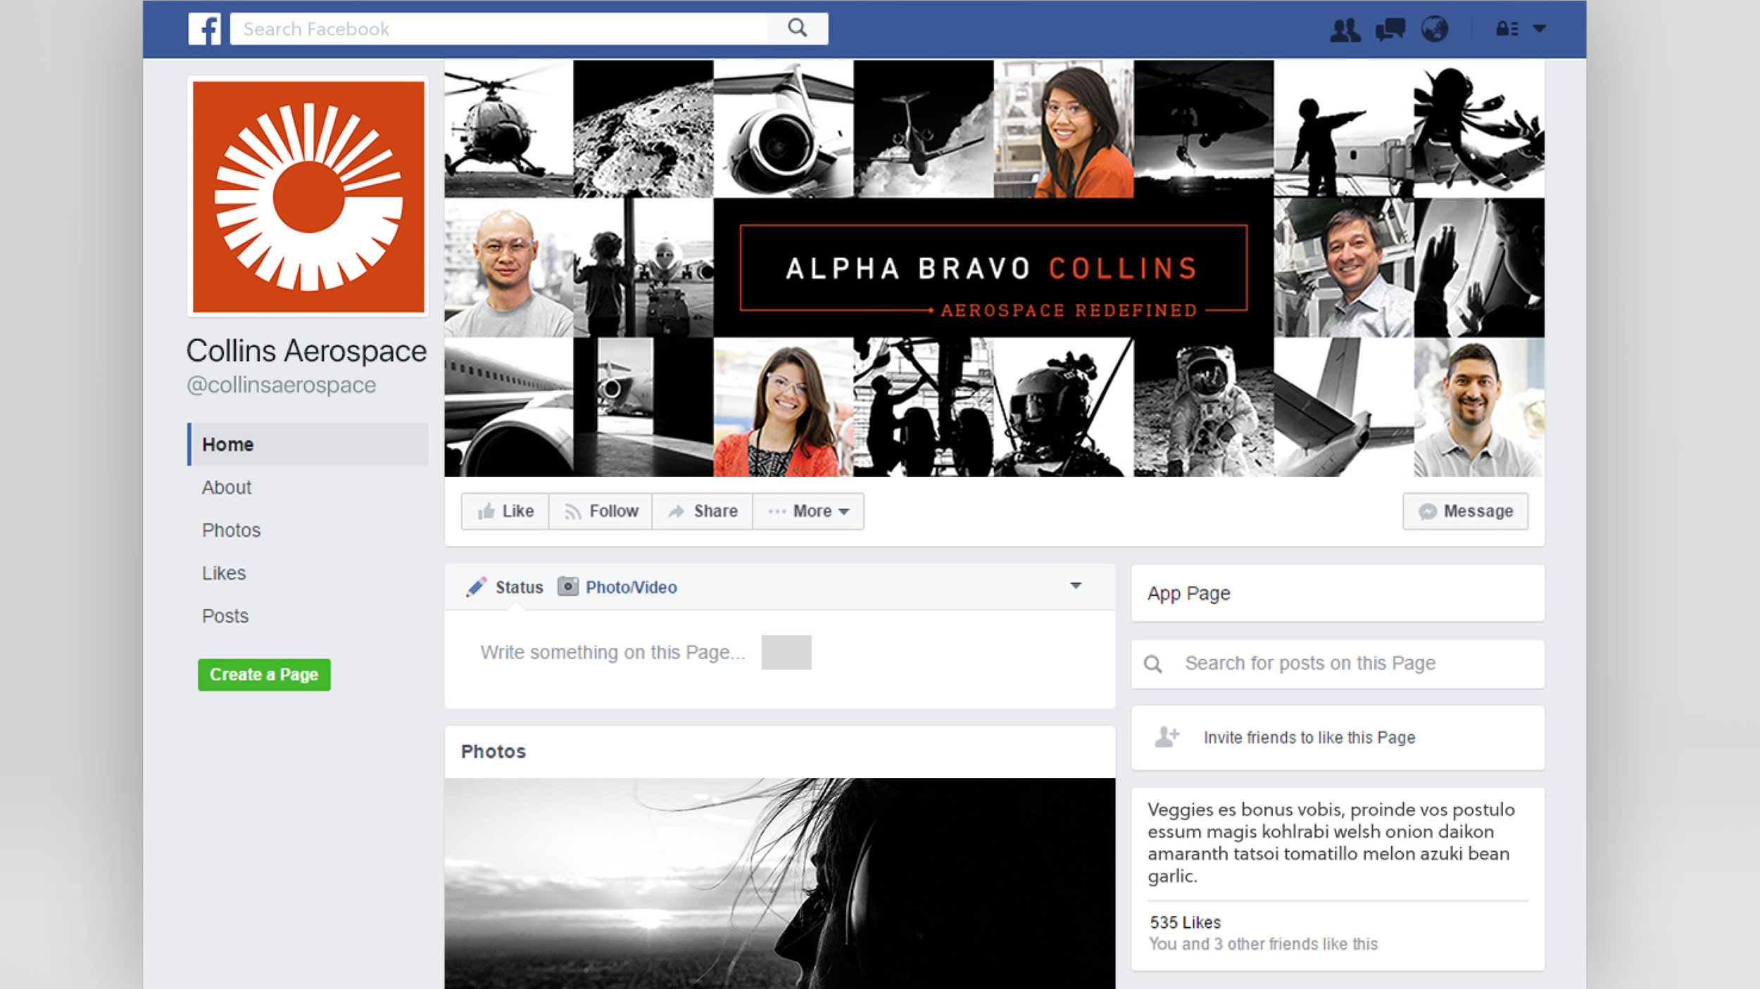Viewport: 1760px width, 989px height.
Task: Open the Photos section heading
Action: (494, 751)
